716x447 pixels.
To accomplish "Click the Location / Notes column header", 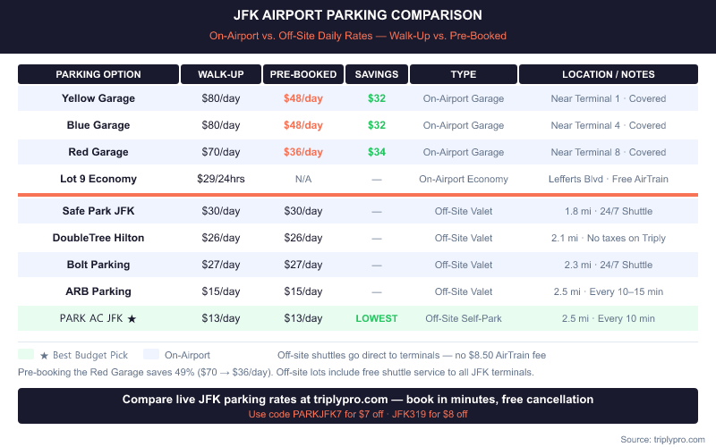I will click(609, 74).
